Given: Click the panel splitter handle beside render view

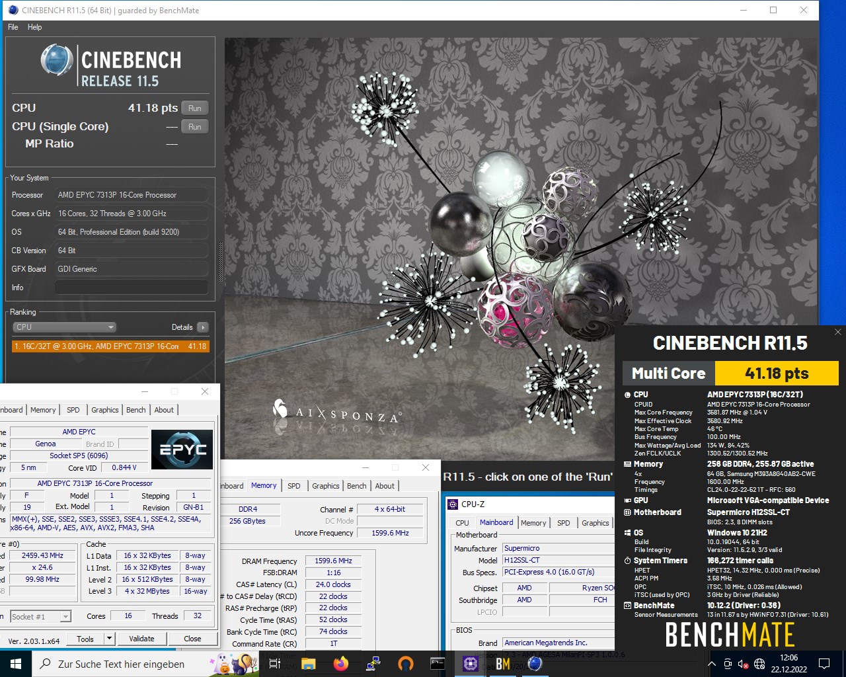Looking at the screenshot, I should click(x=221, y=262).
